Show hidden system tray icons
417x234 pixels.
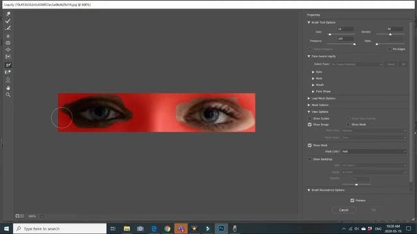(344, 229)
